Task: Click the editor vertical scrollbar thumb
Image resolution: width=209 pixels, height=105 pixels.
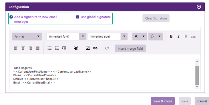Action: (197, 75)
